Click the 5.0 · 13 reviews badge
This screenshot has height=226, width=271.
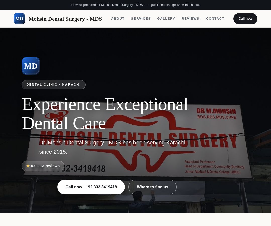[43, 166]
